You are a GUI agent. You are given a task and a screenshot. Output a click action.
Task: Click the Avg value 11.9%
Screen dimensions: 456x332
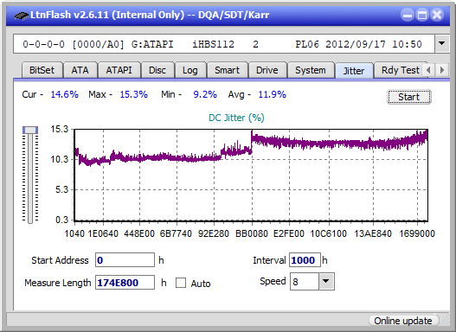point(273,94)
